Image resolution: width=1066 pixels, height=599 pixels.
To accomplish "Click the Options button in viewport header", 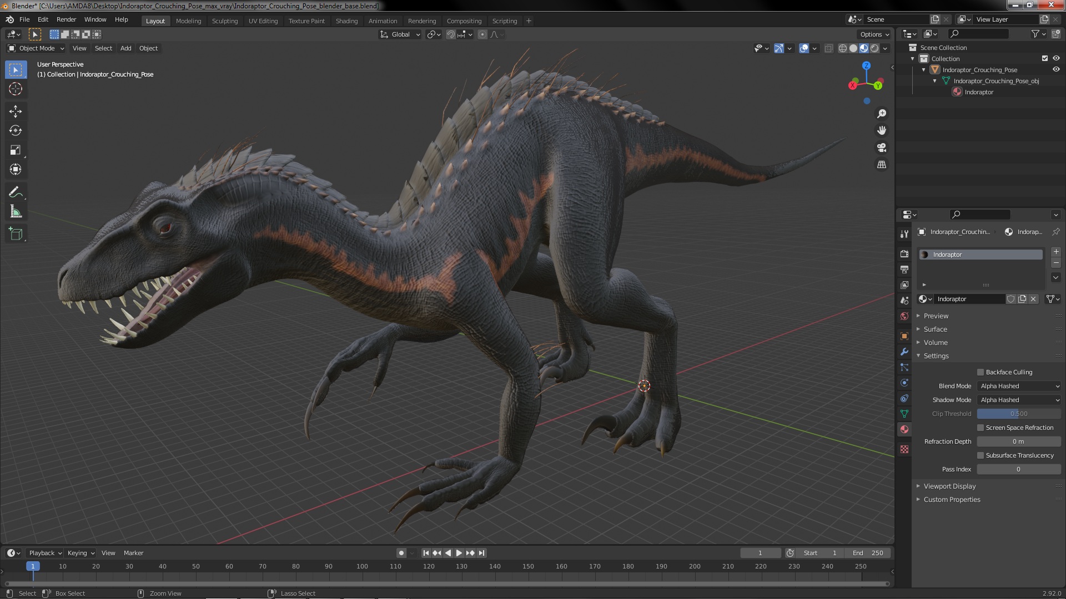I will click(x=874, y=34).
